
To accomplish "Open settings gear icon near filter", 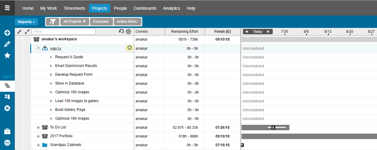I will pos(128,31).
